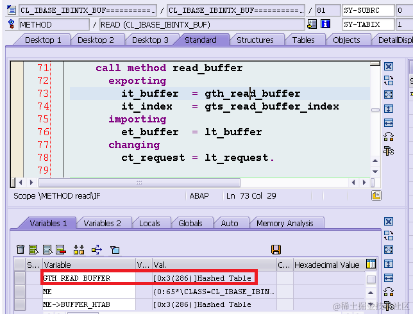This screenshot has height=314, width=413.
Task: Click source editor exchange-tool icon with arrows
Action: 389,137
